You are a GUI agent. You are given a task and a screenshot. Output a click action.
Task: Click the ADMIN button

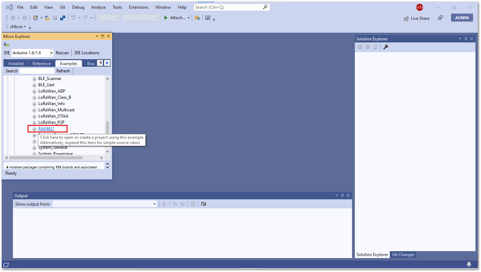coord(462,18)
